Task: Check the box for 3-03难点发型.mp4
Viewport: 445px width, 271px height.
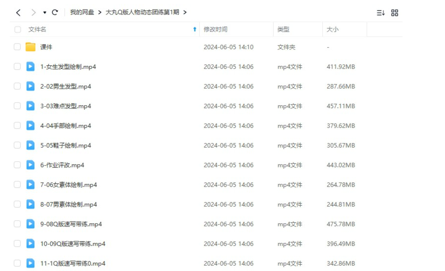Action: 17,106
